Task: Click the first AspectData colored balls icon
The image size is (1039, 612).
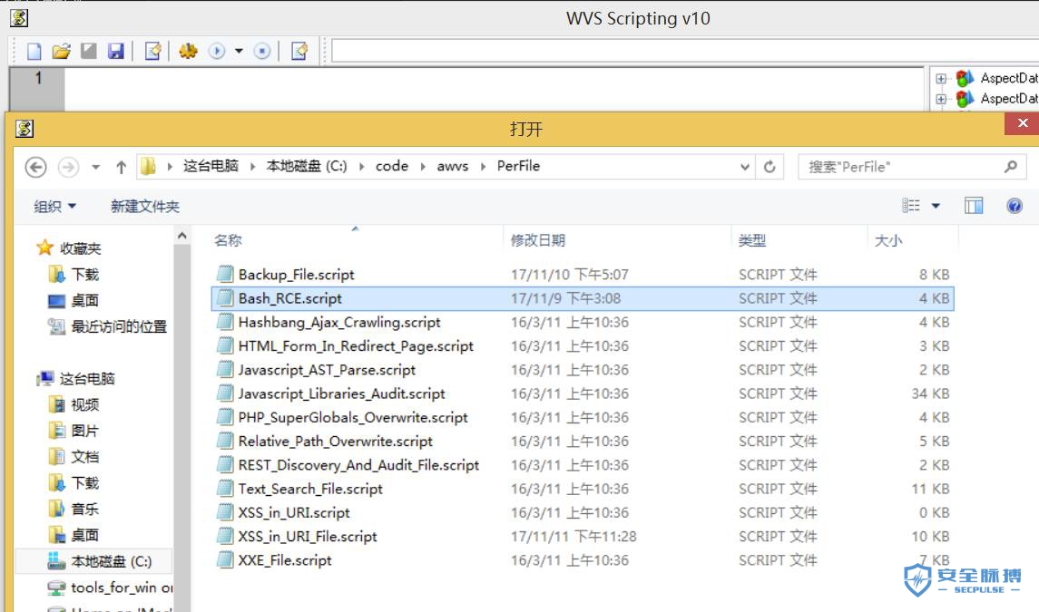Action: pos(965,78)
